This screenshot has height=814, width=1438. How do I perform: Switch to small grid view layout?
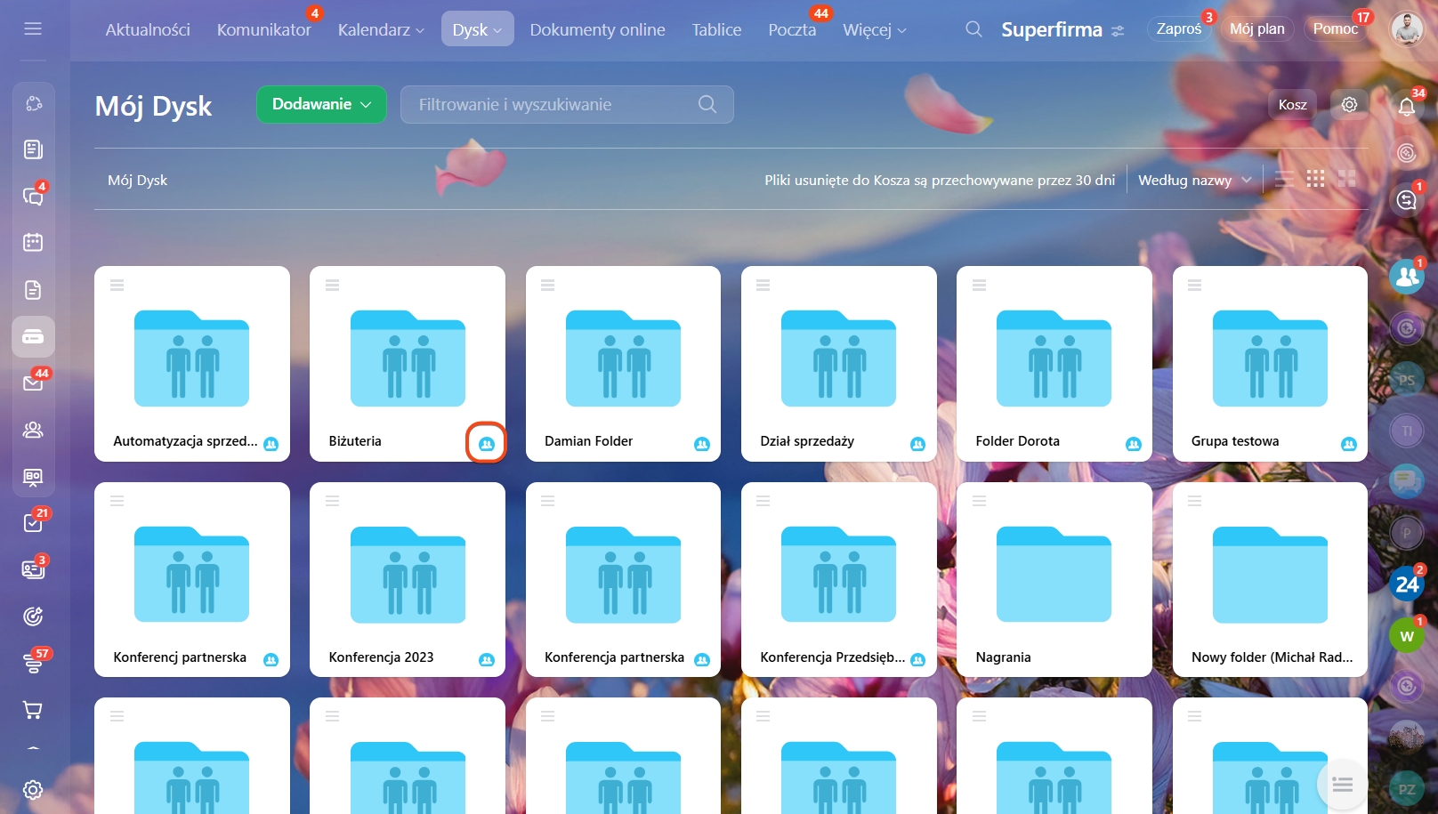[1315, 180]
